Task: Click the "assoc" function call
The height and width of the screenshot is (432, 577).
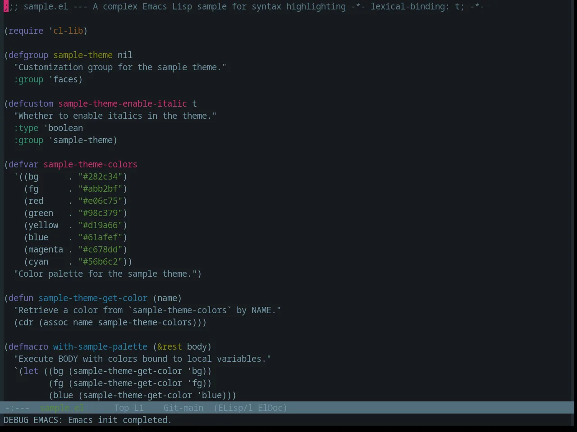Action: [x=56, y=322]
